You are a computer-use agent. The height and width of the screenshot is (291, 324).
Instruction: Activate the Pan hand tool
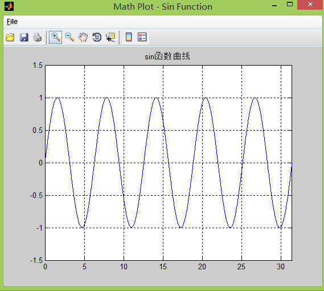pyautogui.click(x=83, y=38)
